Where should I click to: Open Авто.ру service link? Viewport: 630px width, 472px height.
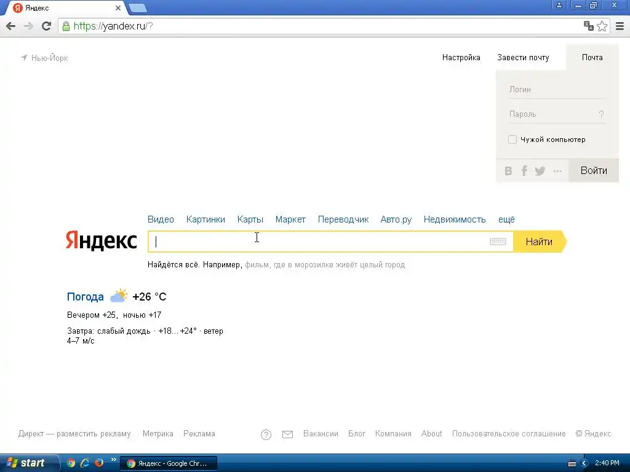coord(396,219)
